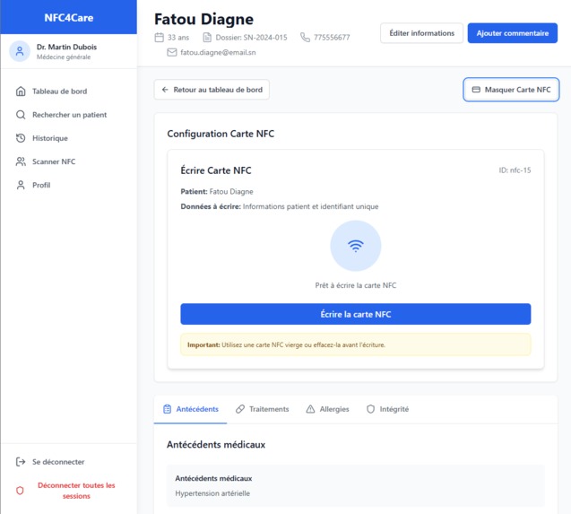Click the shield icon on Intégrité tab

pos(370,409)
